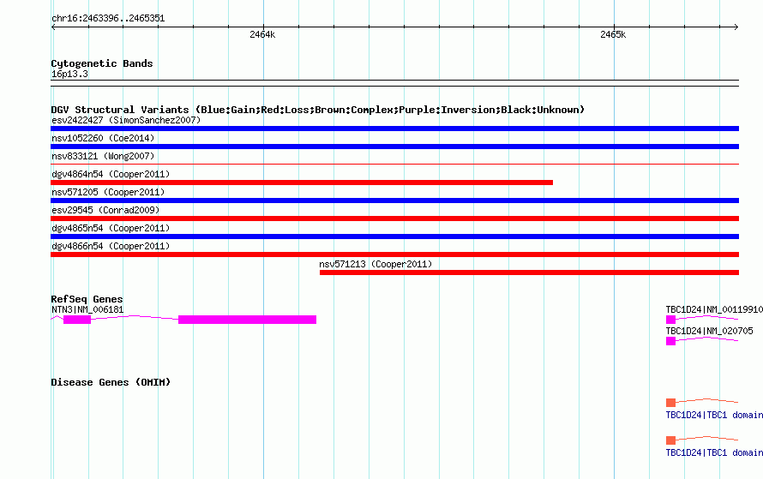
Task: Click the Disease Genes (OMIM) track title
Action: tap(111, 382)
